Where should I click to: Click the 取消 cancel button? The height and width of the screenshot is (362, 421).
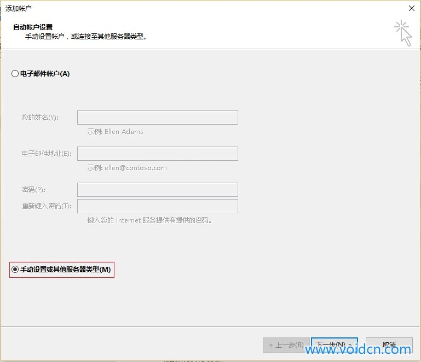389,345
